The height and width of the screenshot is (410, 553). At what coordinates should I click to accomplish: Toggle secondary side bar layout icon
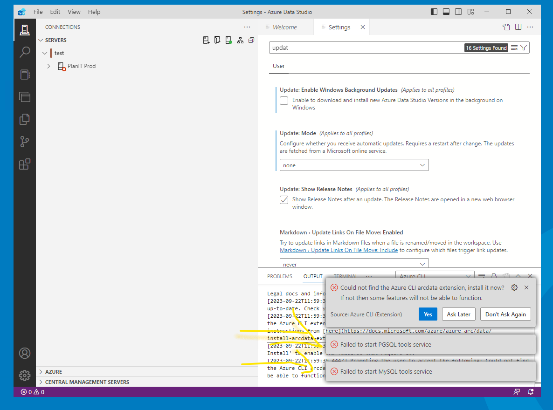click(458, 12)
